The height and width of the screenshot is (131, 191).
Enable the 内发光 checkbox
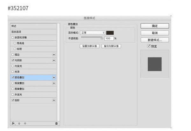[x=13, y=66]
